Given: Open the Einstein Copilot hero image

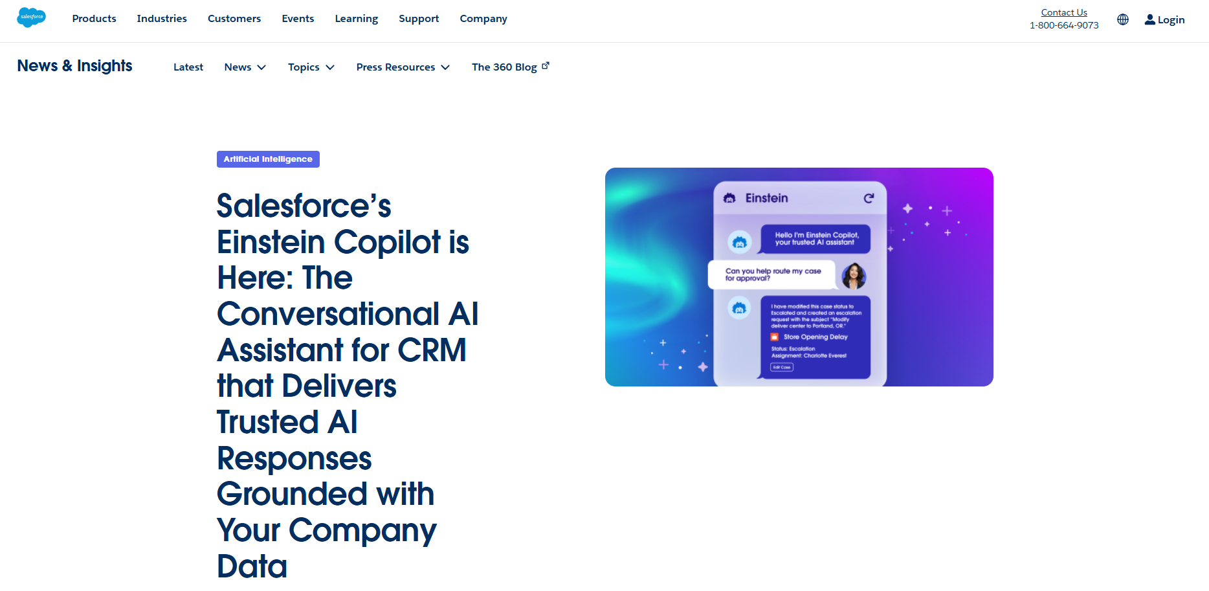Looking at the screenshot, I should pos(799,277).
